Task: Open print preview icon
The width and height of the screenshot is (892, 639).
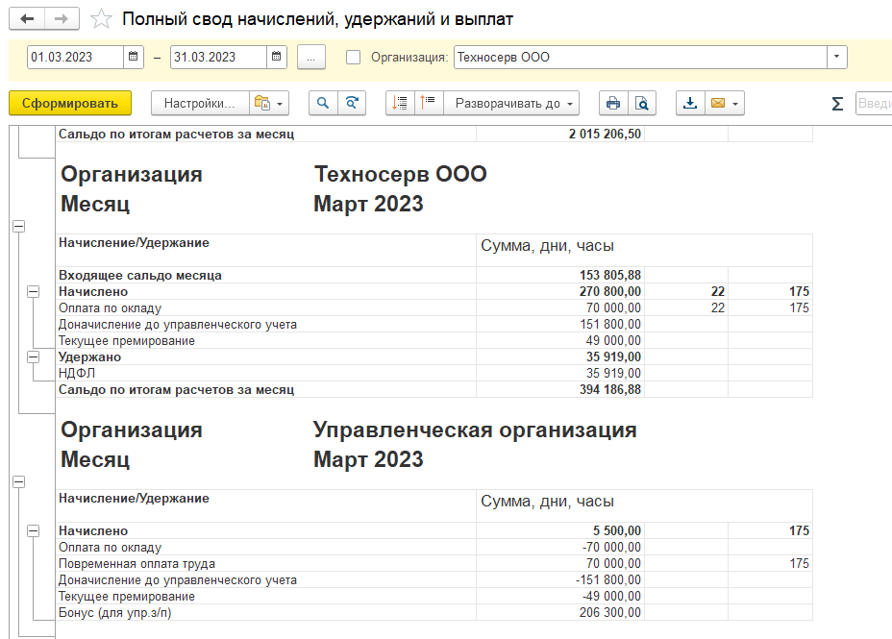Action: tap(642, 103)
